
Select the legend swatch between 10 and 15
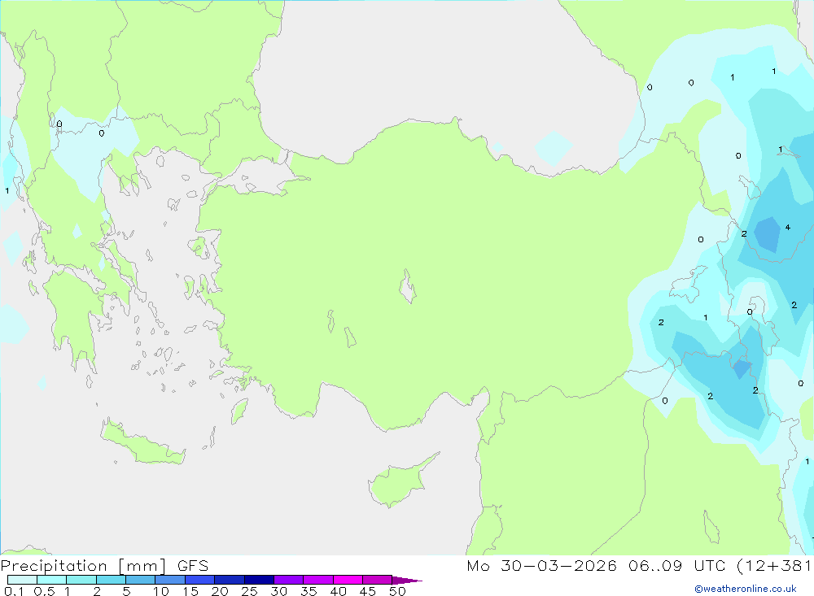tap(170, 580)
